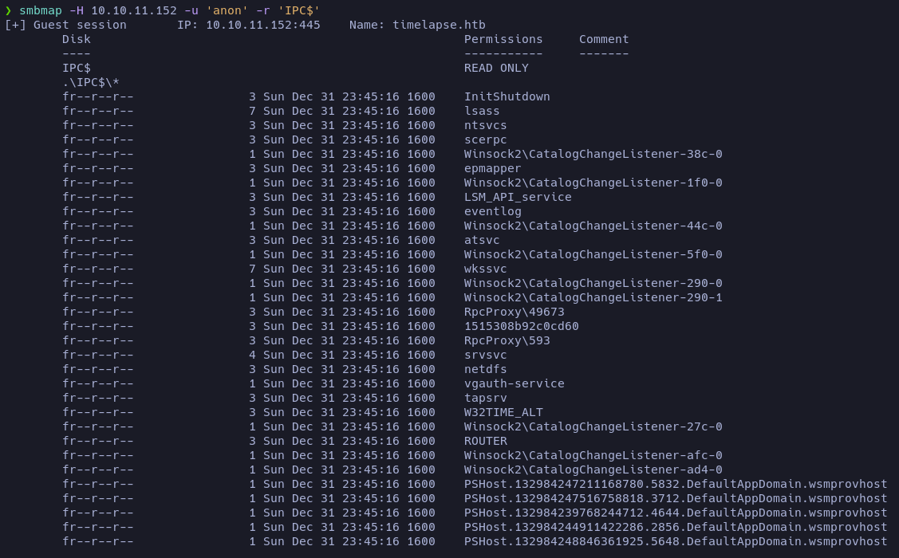Click the epmapper pipe entry
The width and height of the screenshot is (899, 558).
click(x=492, y=168)
